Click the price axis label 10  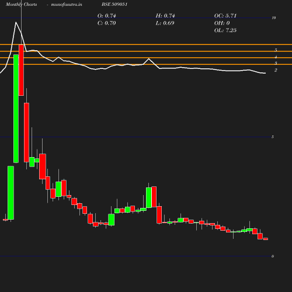[x=274, y=18]
